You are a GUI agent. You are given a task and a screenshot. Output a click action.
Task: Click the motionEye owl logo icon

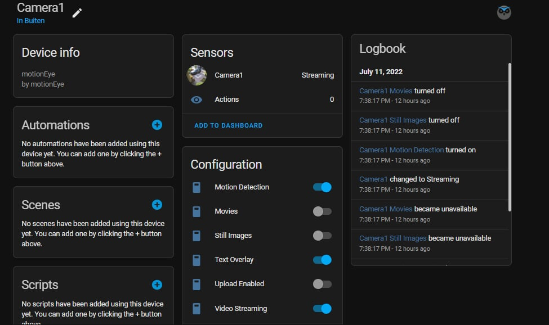[x=504, y=12]
